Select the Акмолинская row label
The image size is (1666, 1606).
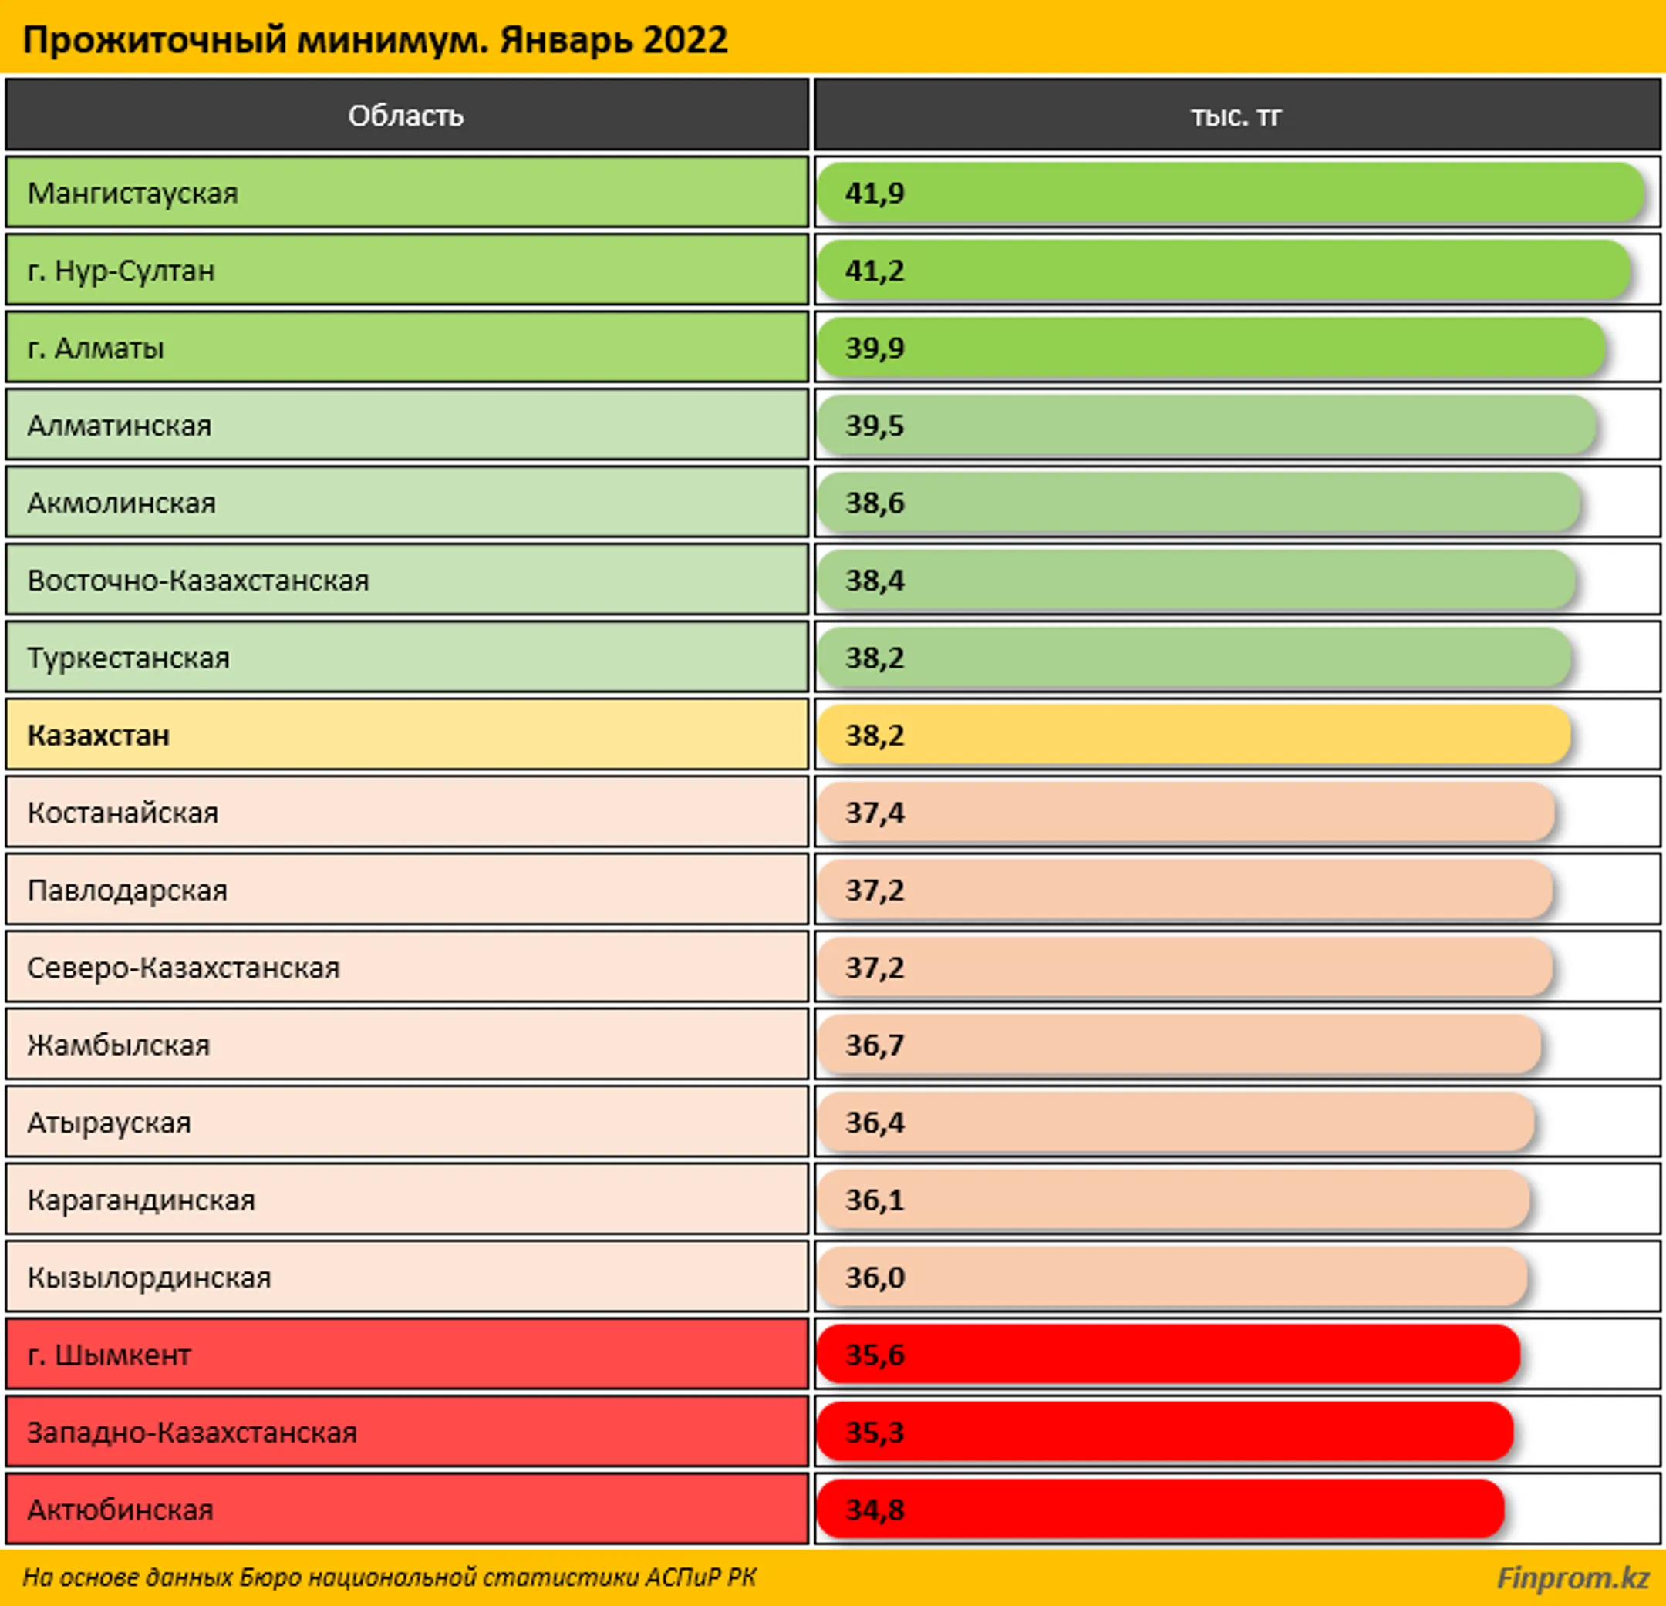pyautogui.click(x=406, y=502)
